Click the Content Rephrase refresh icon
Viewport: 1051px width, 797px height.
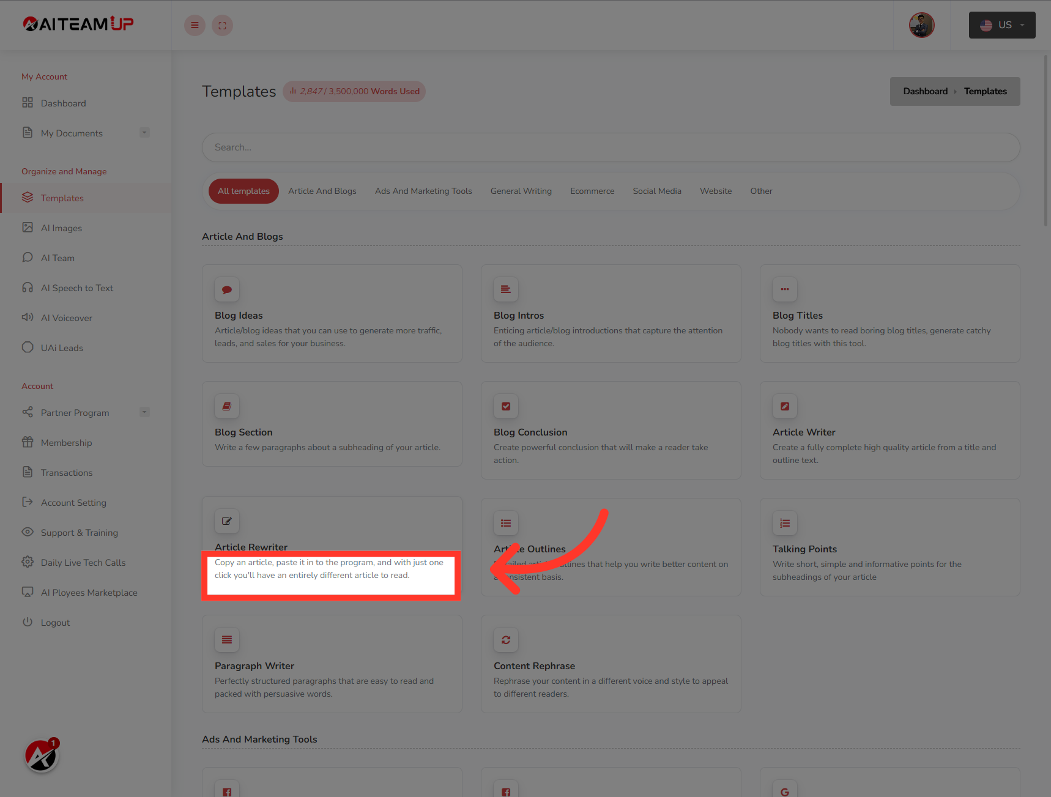pos(505,640)
